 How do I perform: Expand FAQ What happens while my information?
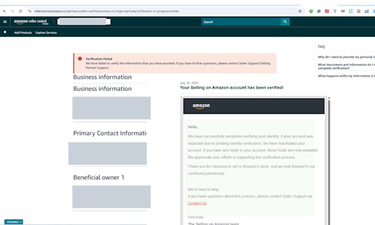346,76
